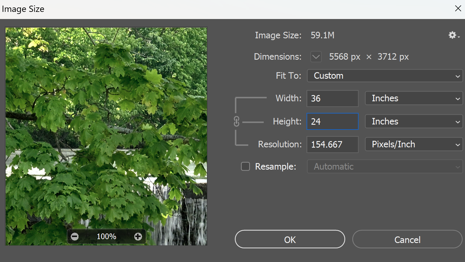Screen dimensions: 465x262
Task: Click the Height label
Action: 287,121
